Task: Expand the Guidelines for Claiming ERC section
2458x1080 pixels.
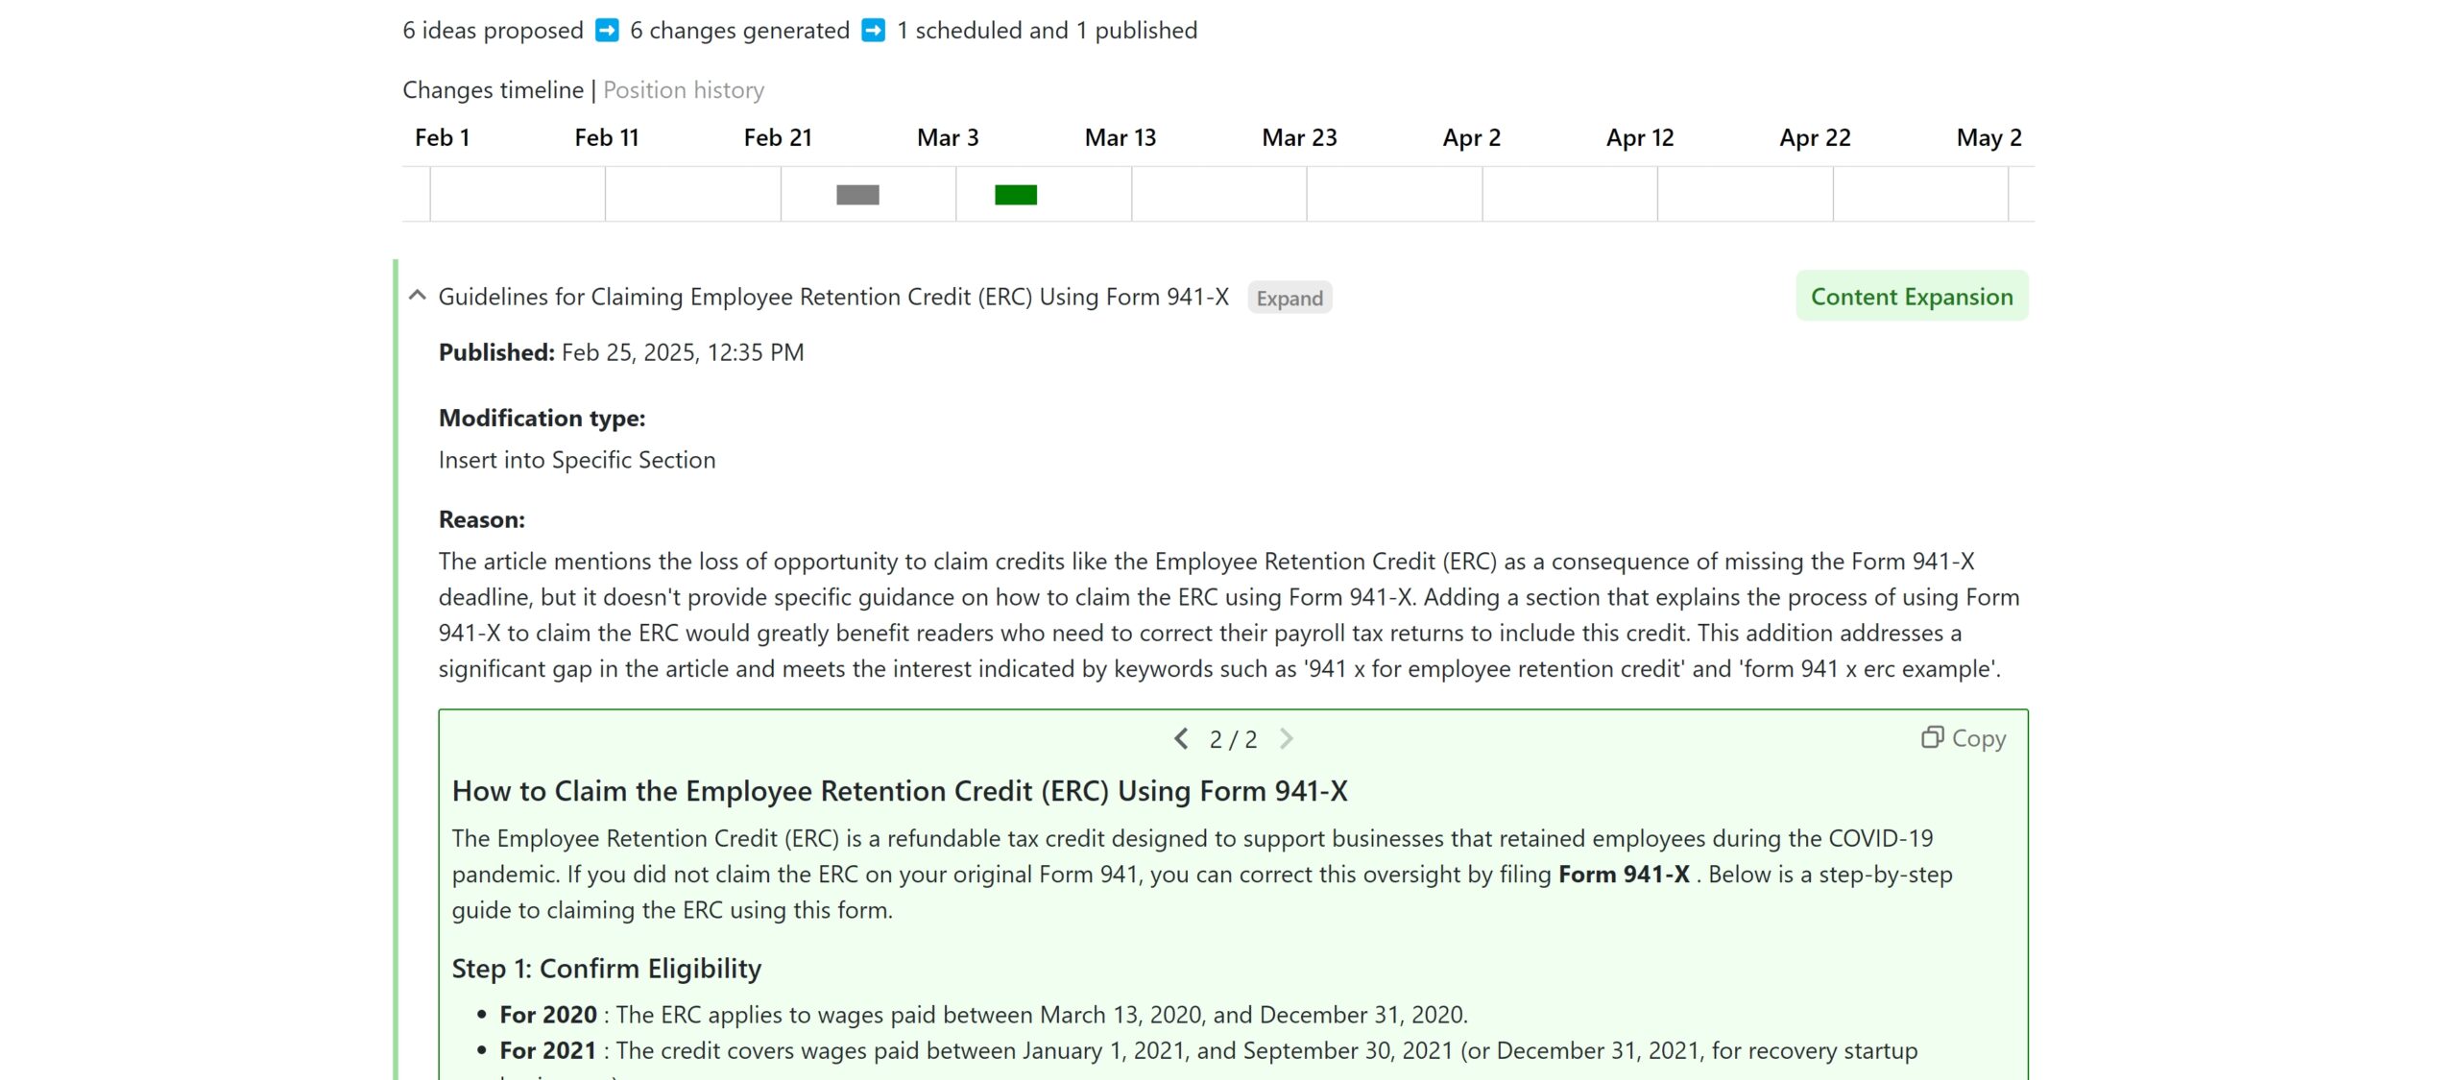Action: pyautogui.click(x=1290, y=298)
